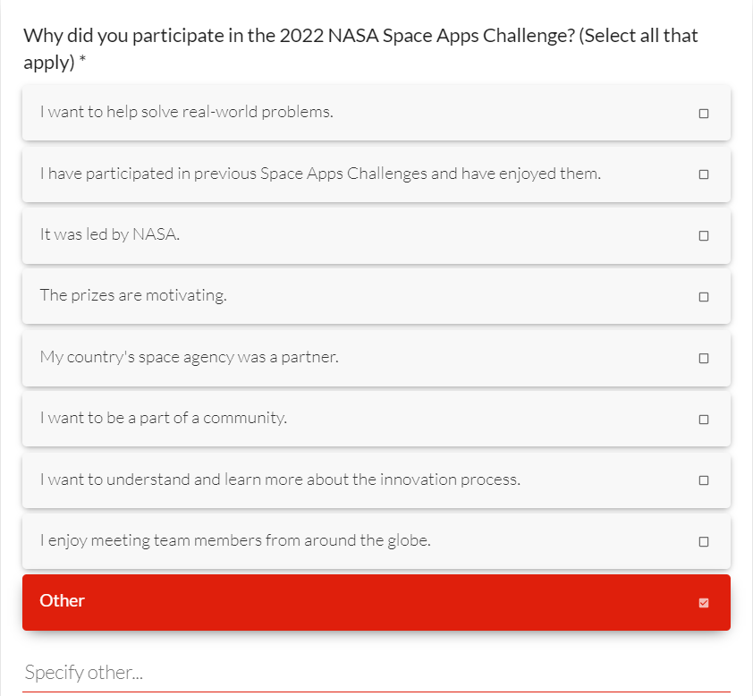Choose 'I enjoy meeting team members' option text
The width and height of the screenshot is (753, 696).
(234, 540)
